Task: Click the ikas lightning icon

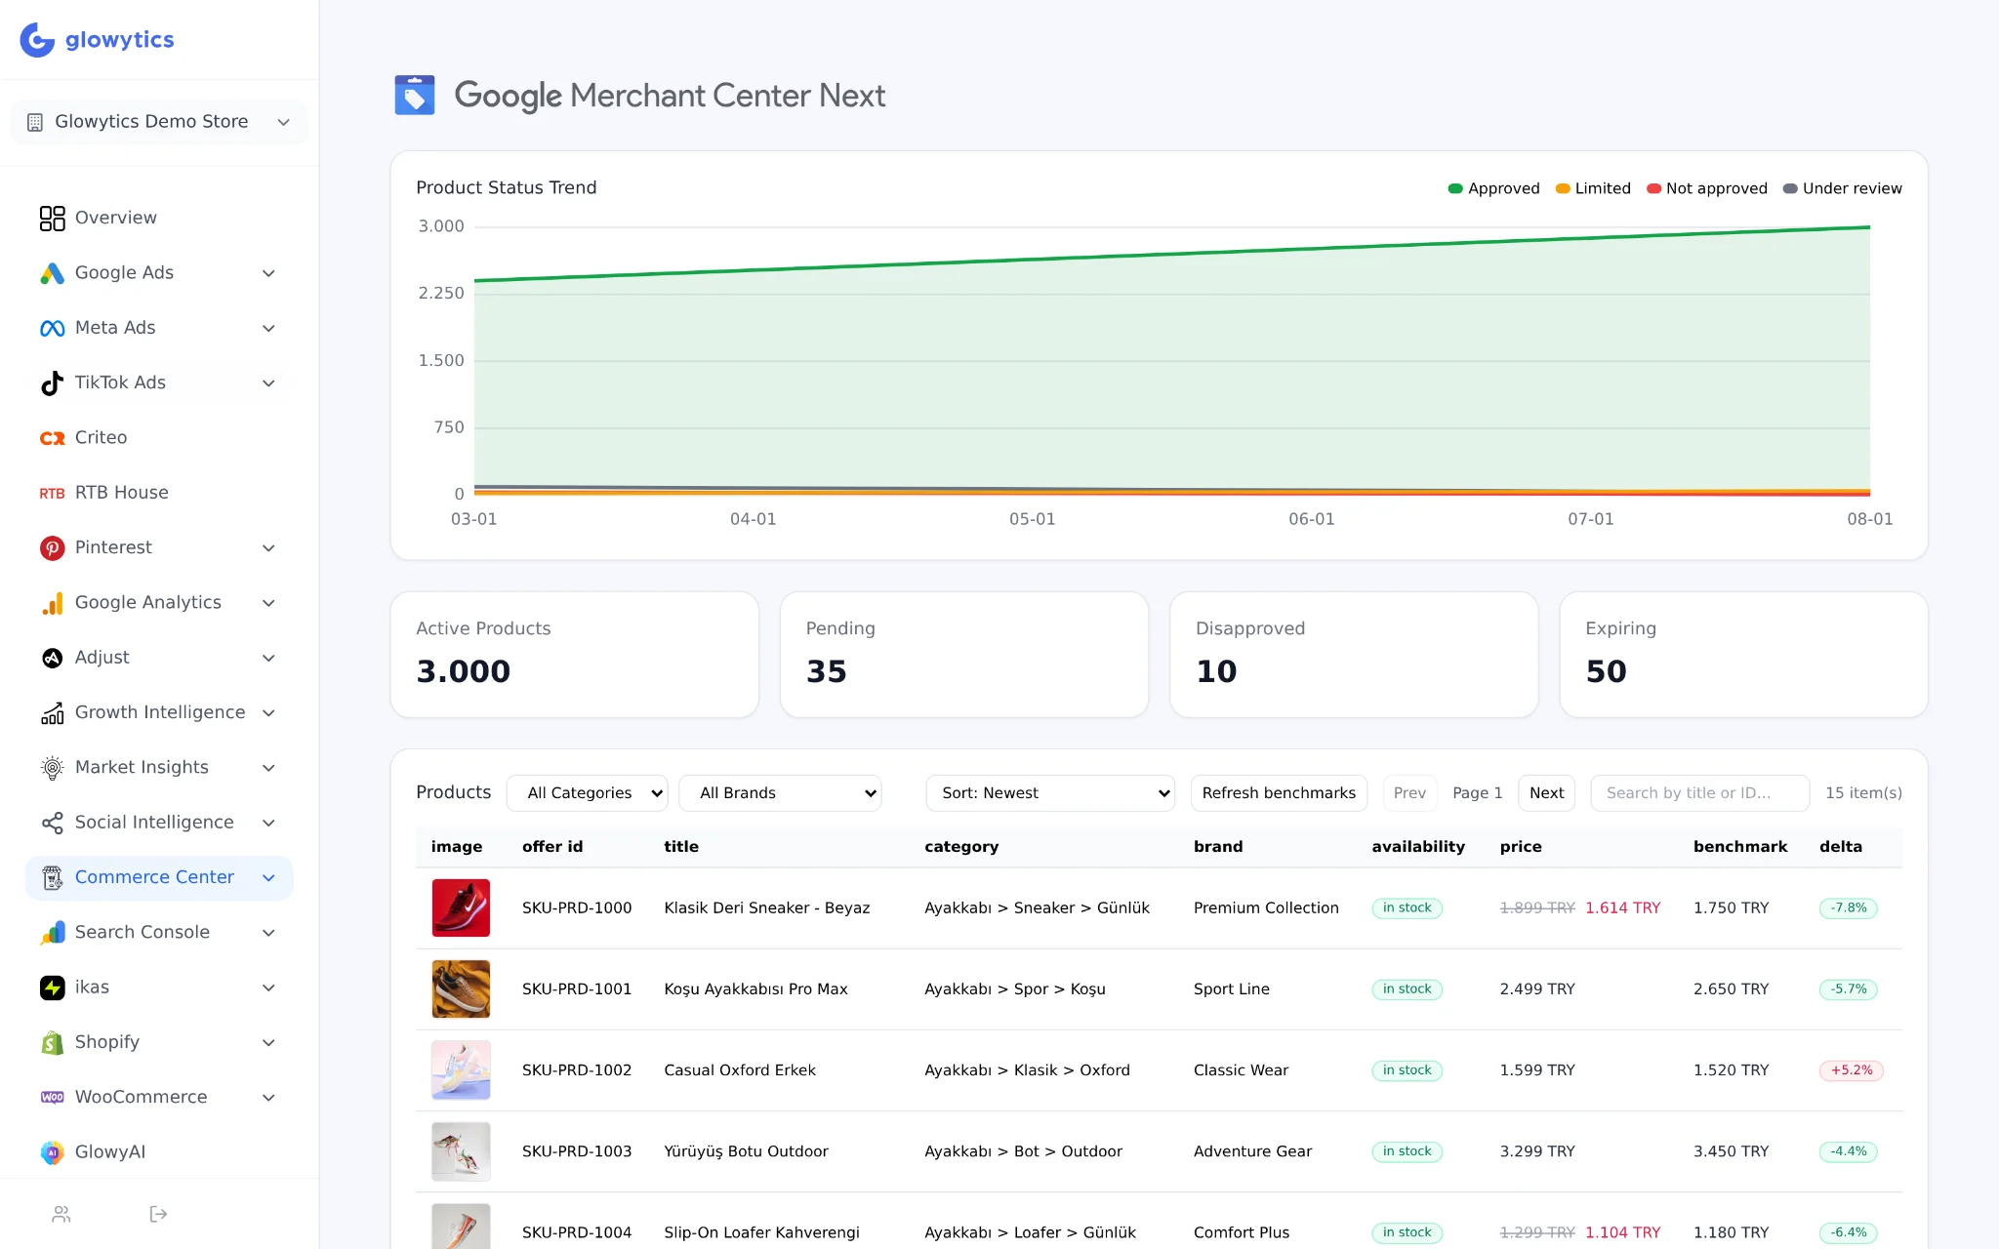Action: [x=52, y=987]
